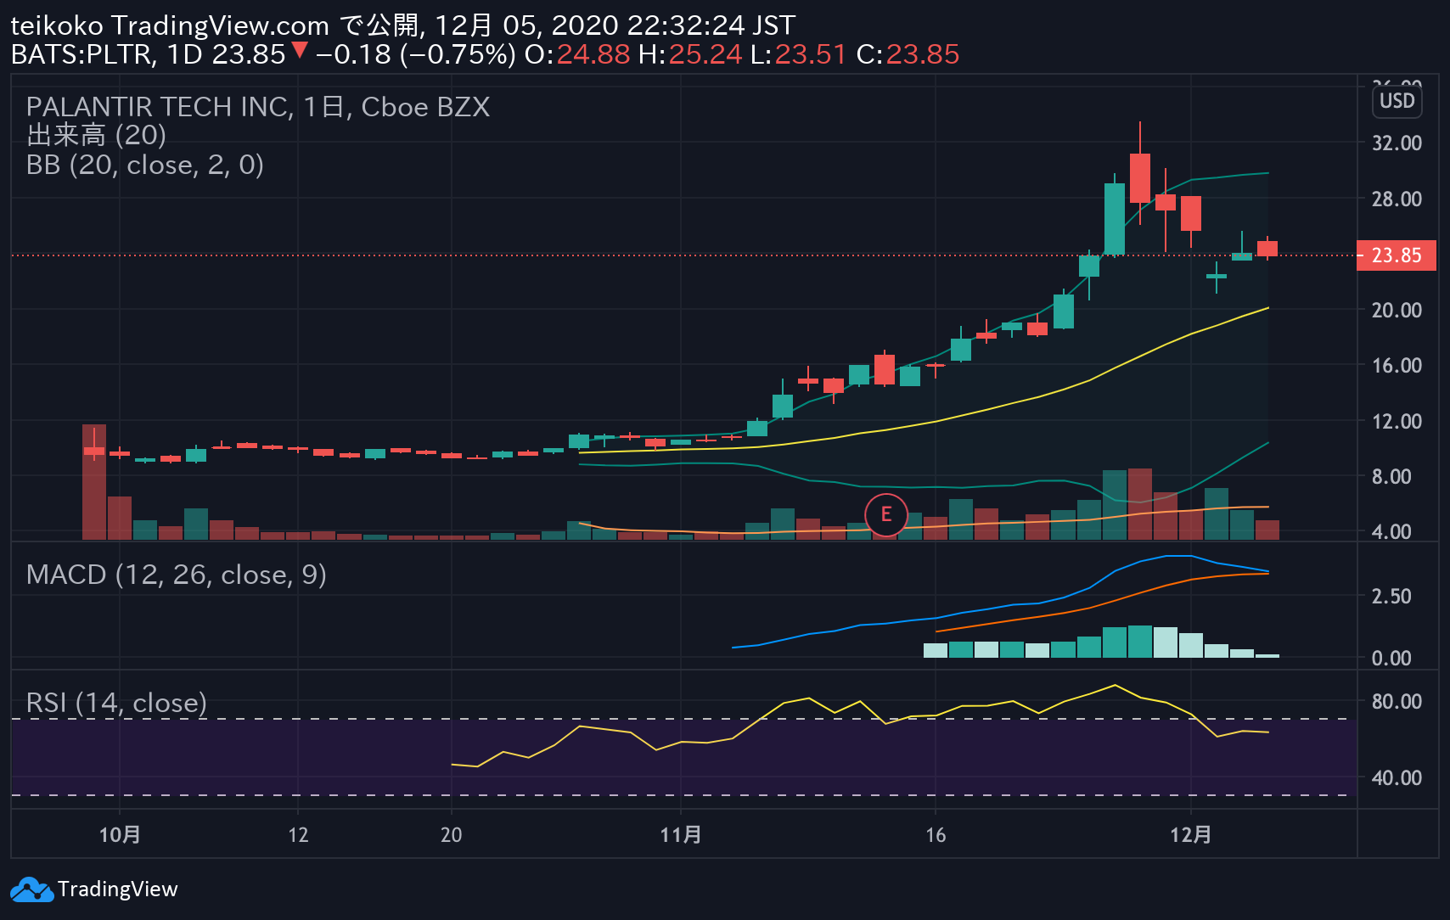The image size is (1450, 920).
Task: Click the 'PALANTIR TECH INC, 1日, Cboe BZX' title
Action: [258, 107]
